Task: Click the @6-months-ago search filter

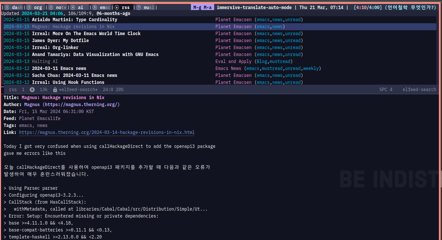Action: (x=113, y=13)
